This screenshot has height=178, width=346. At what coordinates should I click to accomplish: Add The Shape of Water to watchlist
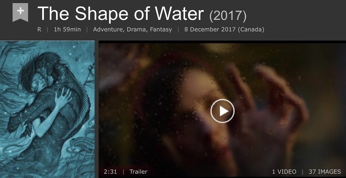(20, 12)
